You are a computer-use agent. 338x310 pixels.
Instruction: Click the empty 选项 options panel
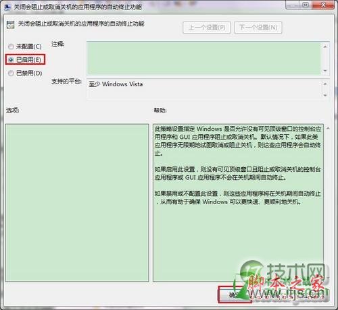[77, 203]
